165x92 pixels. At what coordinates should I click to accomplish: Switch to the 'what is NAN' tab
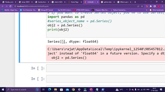(x=59, y=2)
